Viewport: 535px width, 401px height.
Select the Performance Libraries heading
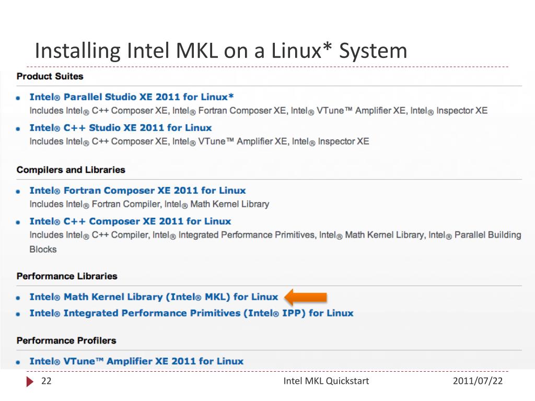[67, 276]
